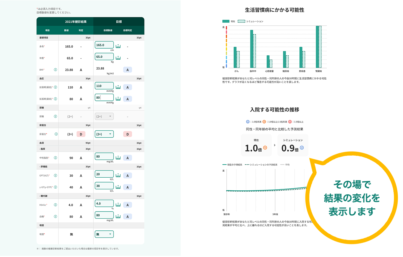Click the BMI target A badge

pos(128,70)
